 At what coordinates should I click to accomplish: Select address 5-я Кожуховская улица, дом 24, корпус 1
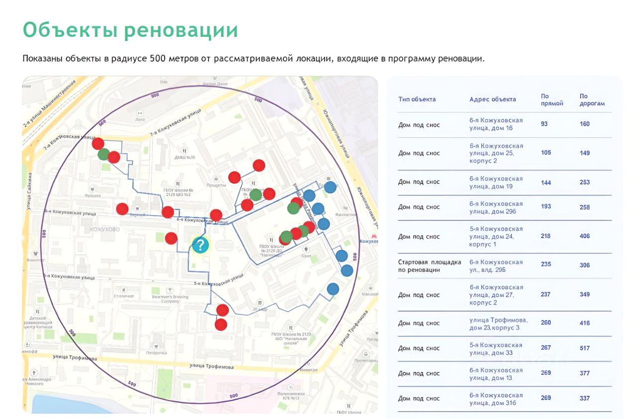click(496, 237)
